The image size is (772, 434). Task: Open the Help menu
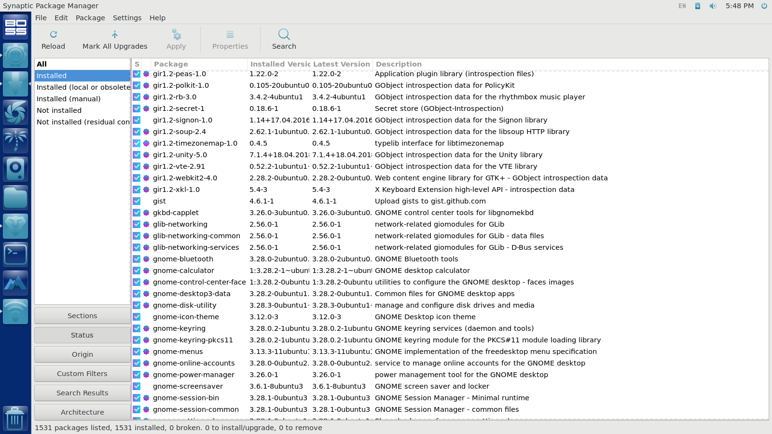coord(157,18)
